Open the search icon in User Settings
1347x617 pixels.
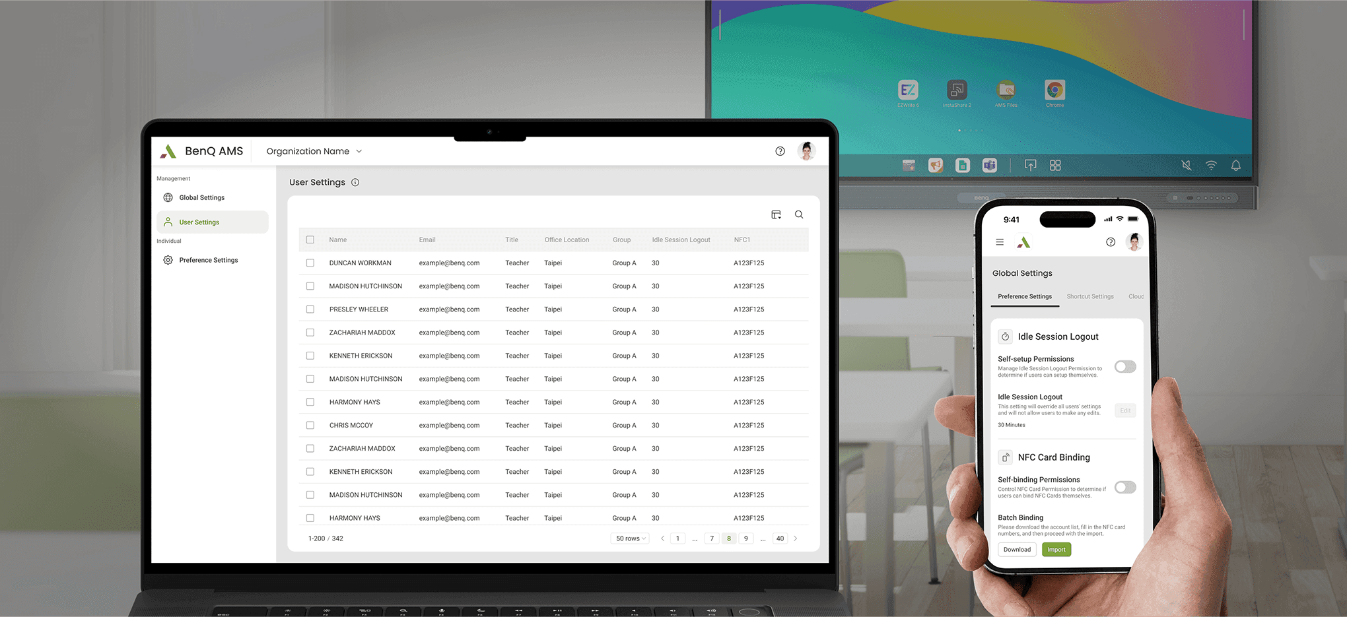(799, 214)
